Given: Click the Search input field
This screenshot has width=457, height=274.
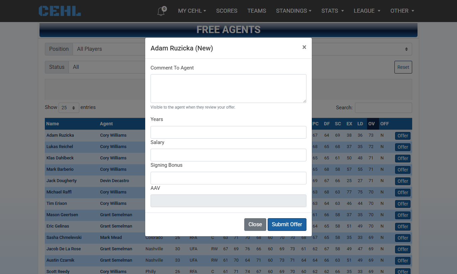Looking at the screenshot, I should (383, 108).
